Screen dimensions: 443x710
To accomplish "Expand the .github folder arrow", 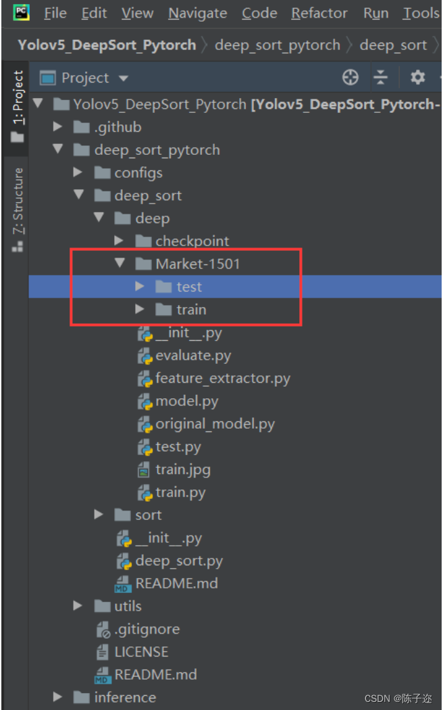I will coord(58,127).
